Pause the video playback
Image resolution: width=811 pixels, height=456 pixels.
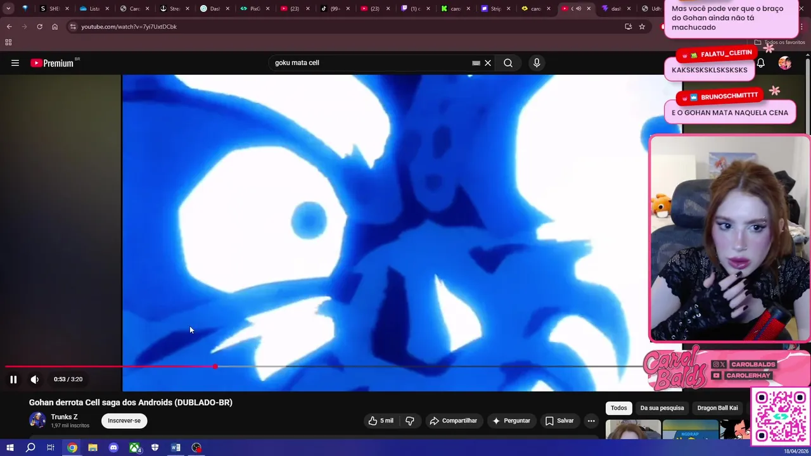13,379
